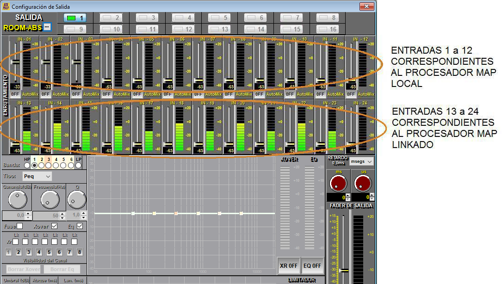Open the ROOM-ABS name edit ellipsis button
502x284 pixels.
[x=46, y=27]
